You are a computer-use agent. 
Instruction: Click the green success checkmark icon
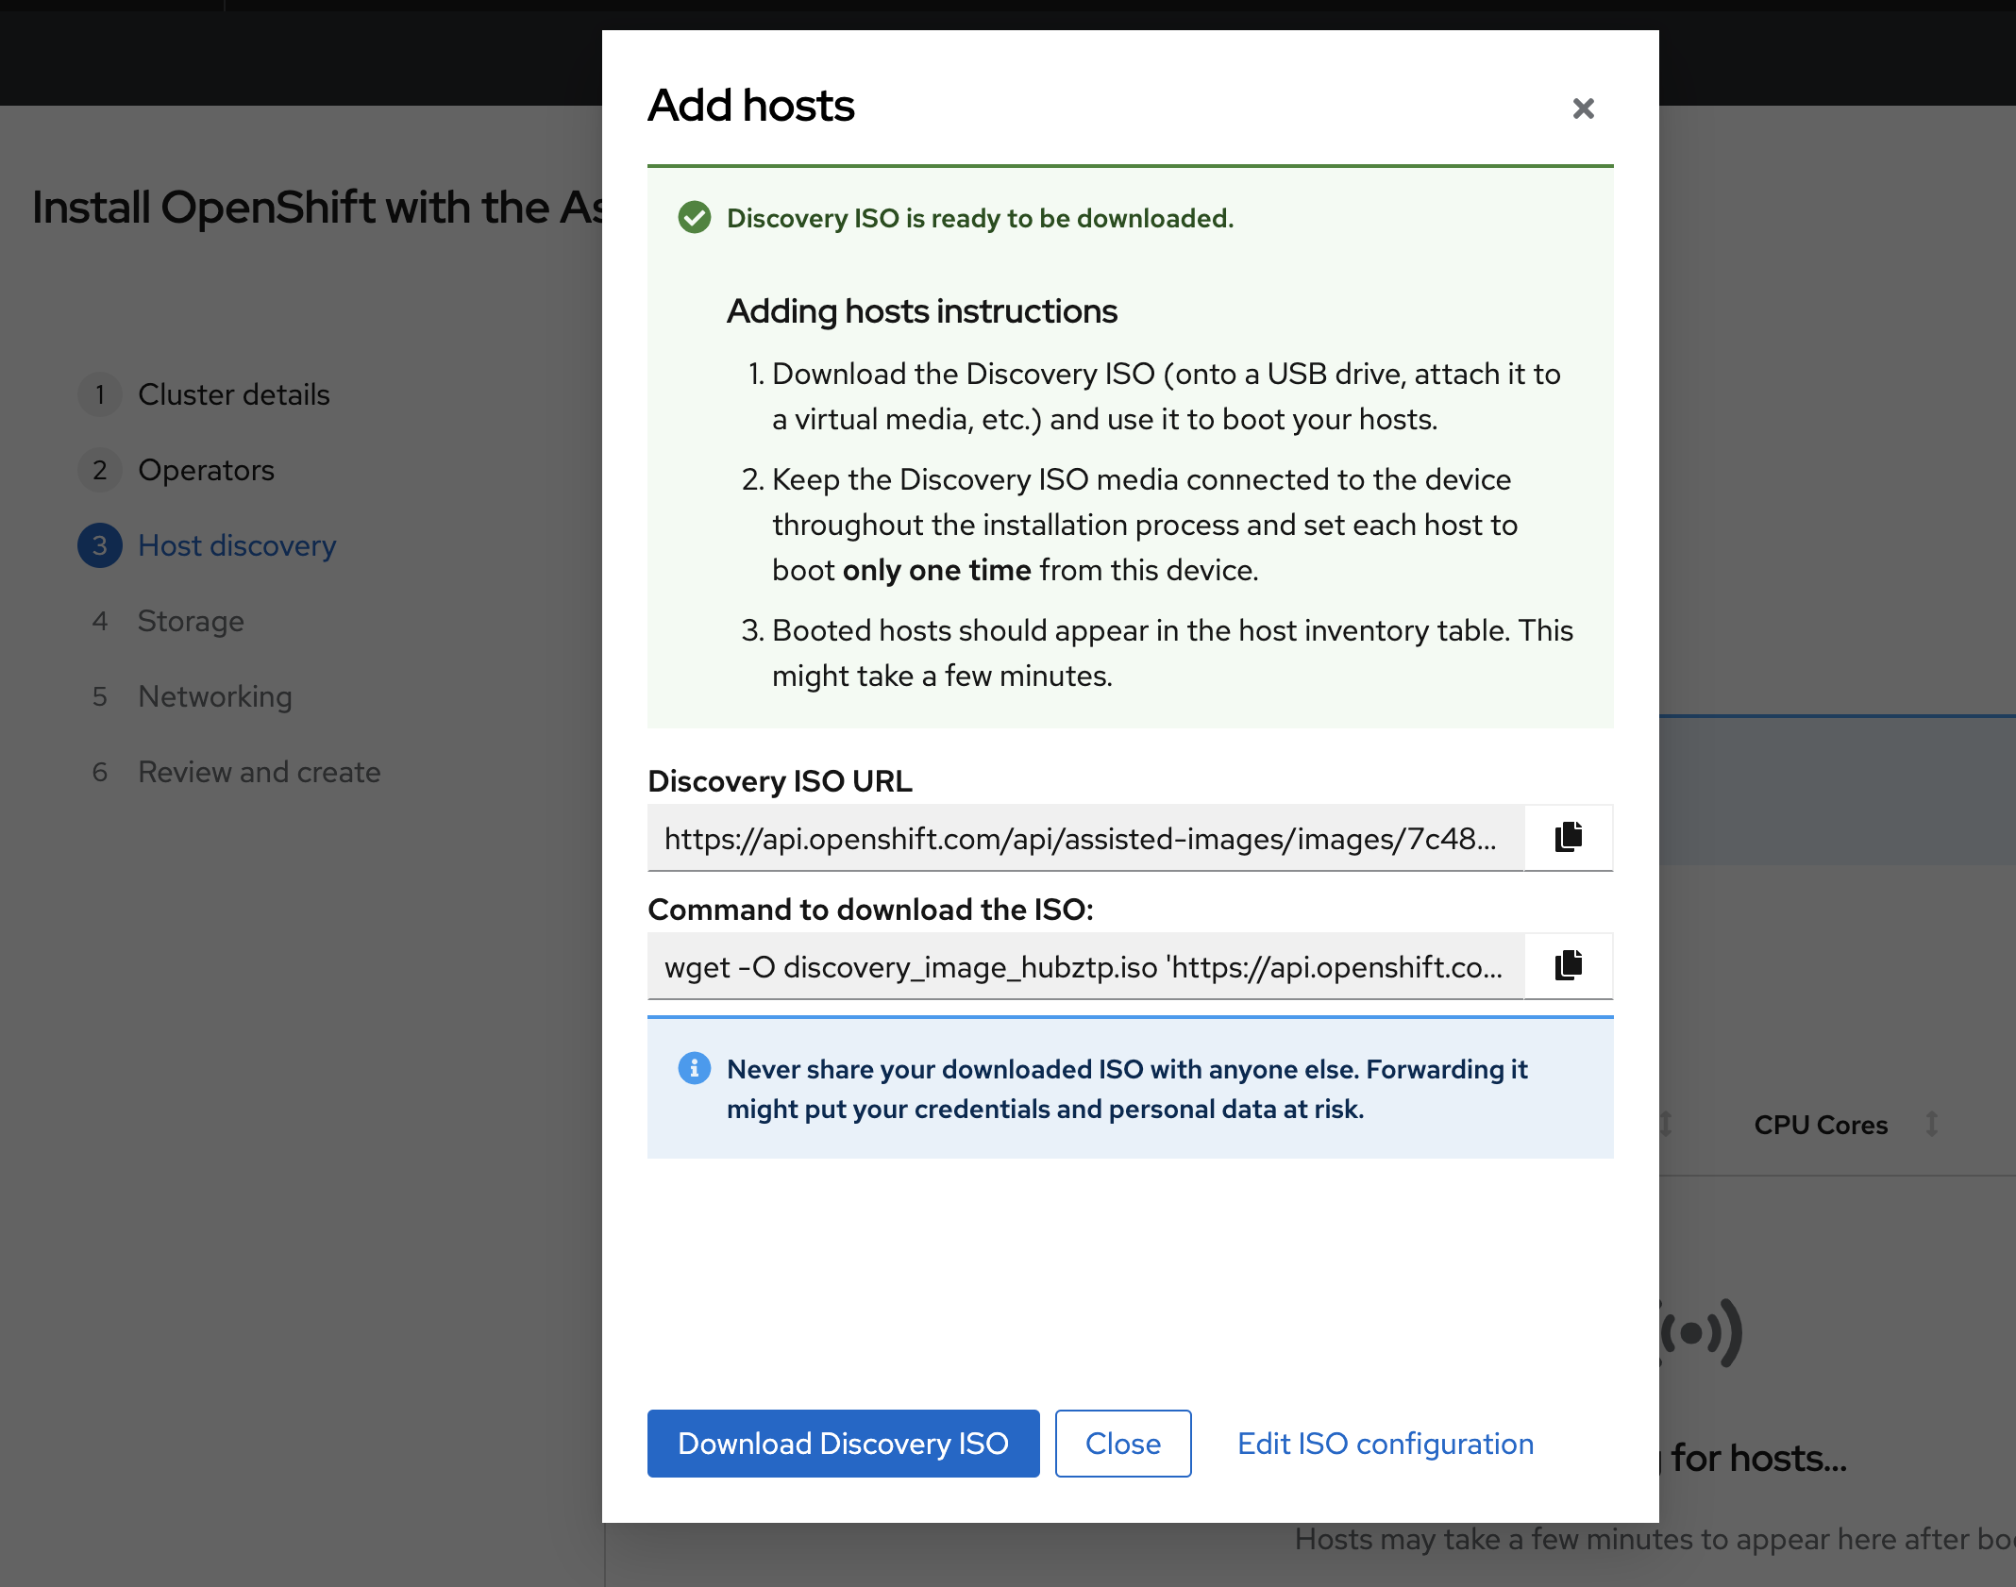[x=695, y=218]
